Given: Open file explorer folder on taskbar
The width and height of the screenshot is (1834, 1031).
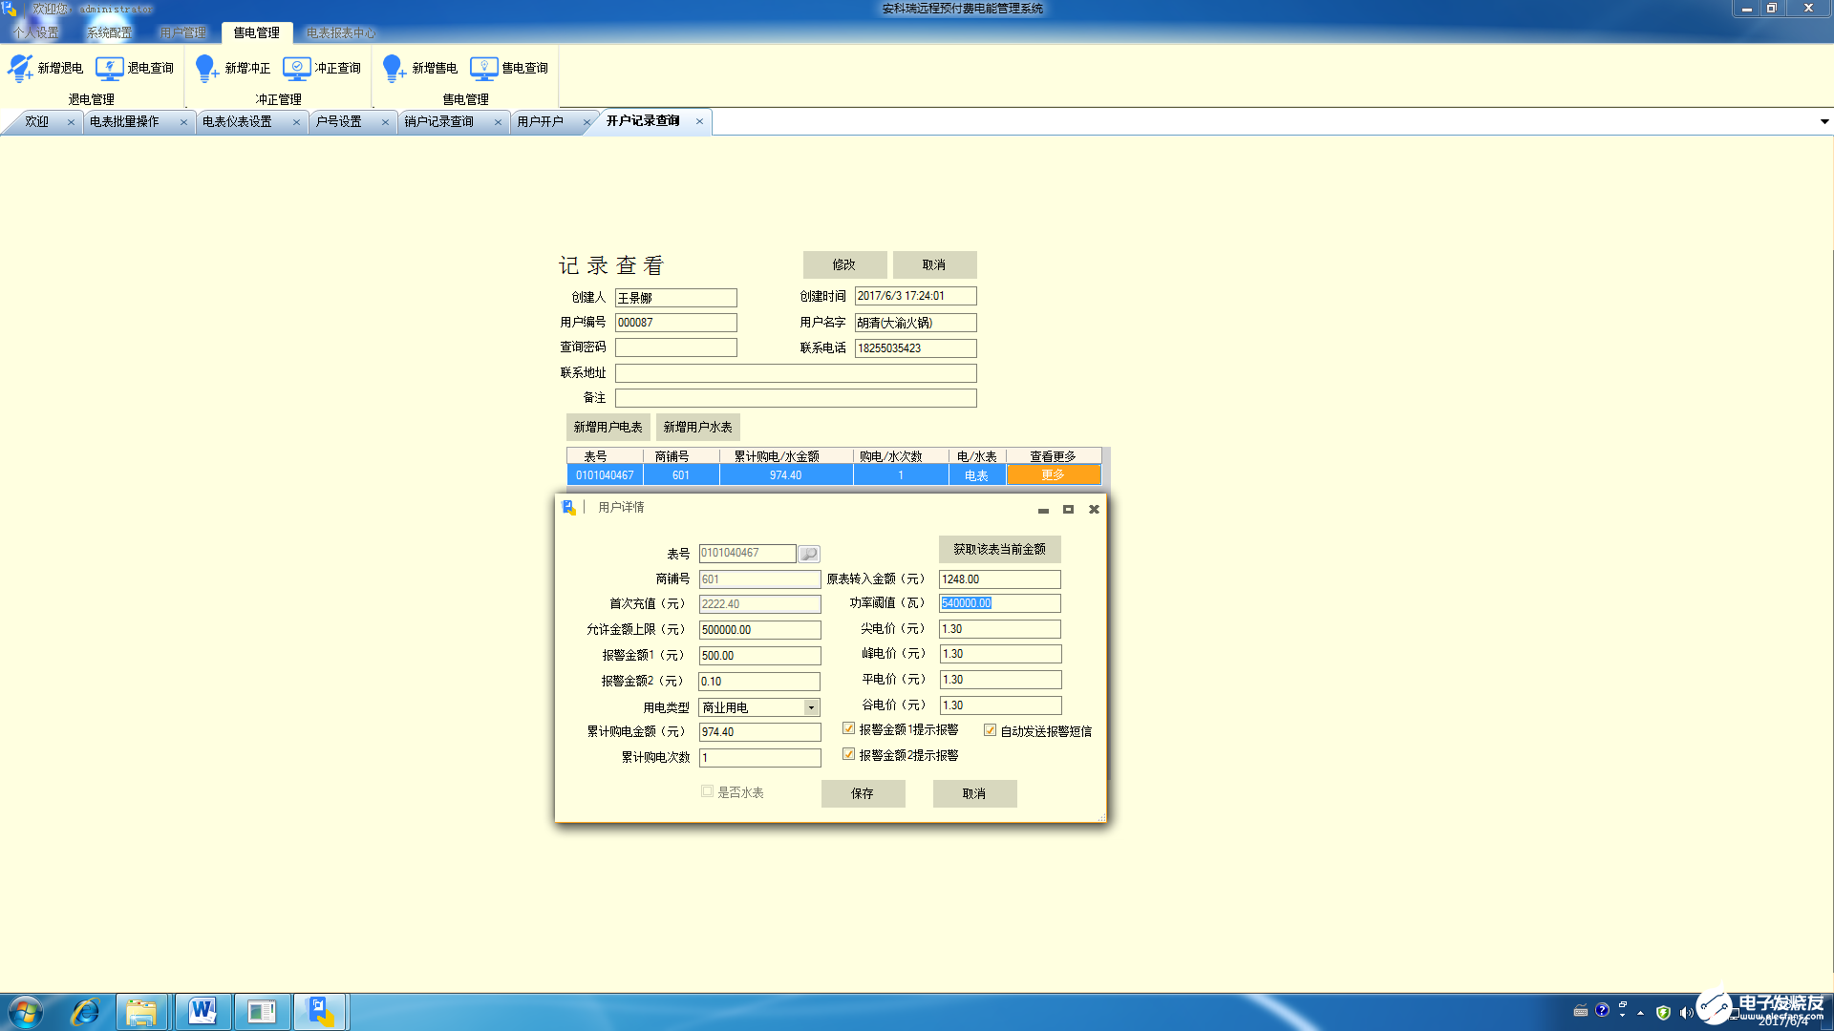Looking at the screenshot, I should 141,1012.
